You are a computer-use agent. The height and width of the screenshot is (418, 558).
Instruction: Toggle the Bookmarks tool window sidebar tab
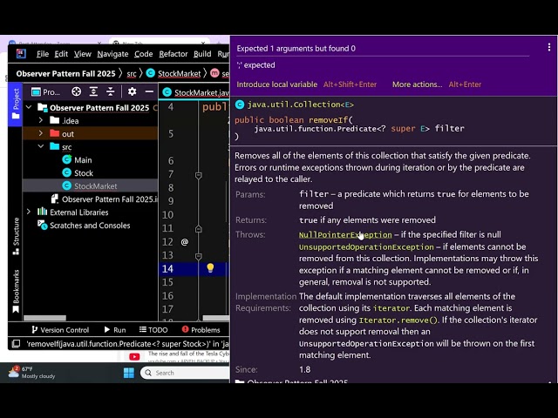click(x=16, y=287)
